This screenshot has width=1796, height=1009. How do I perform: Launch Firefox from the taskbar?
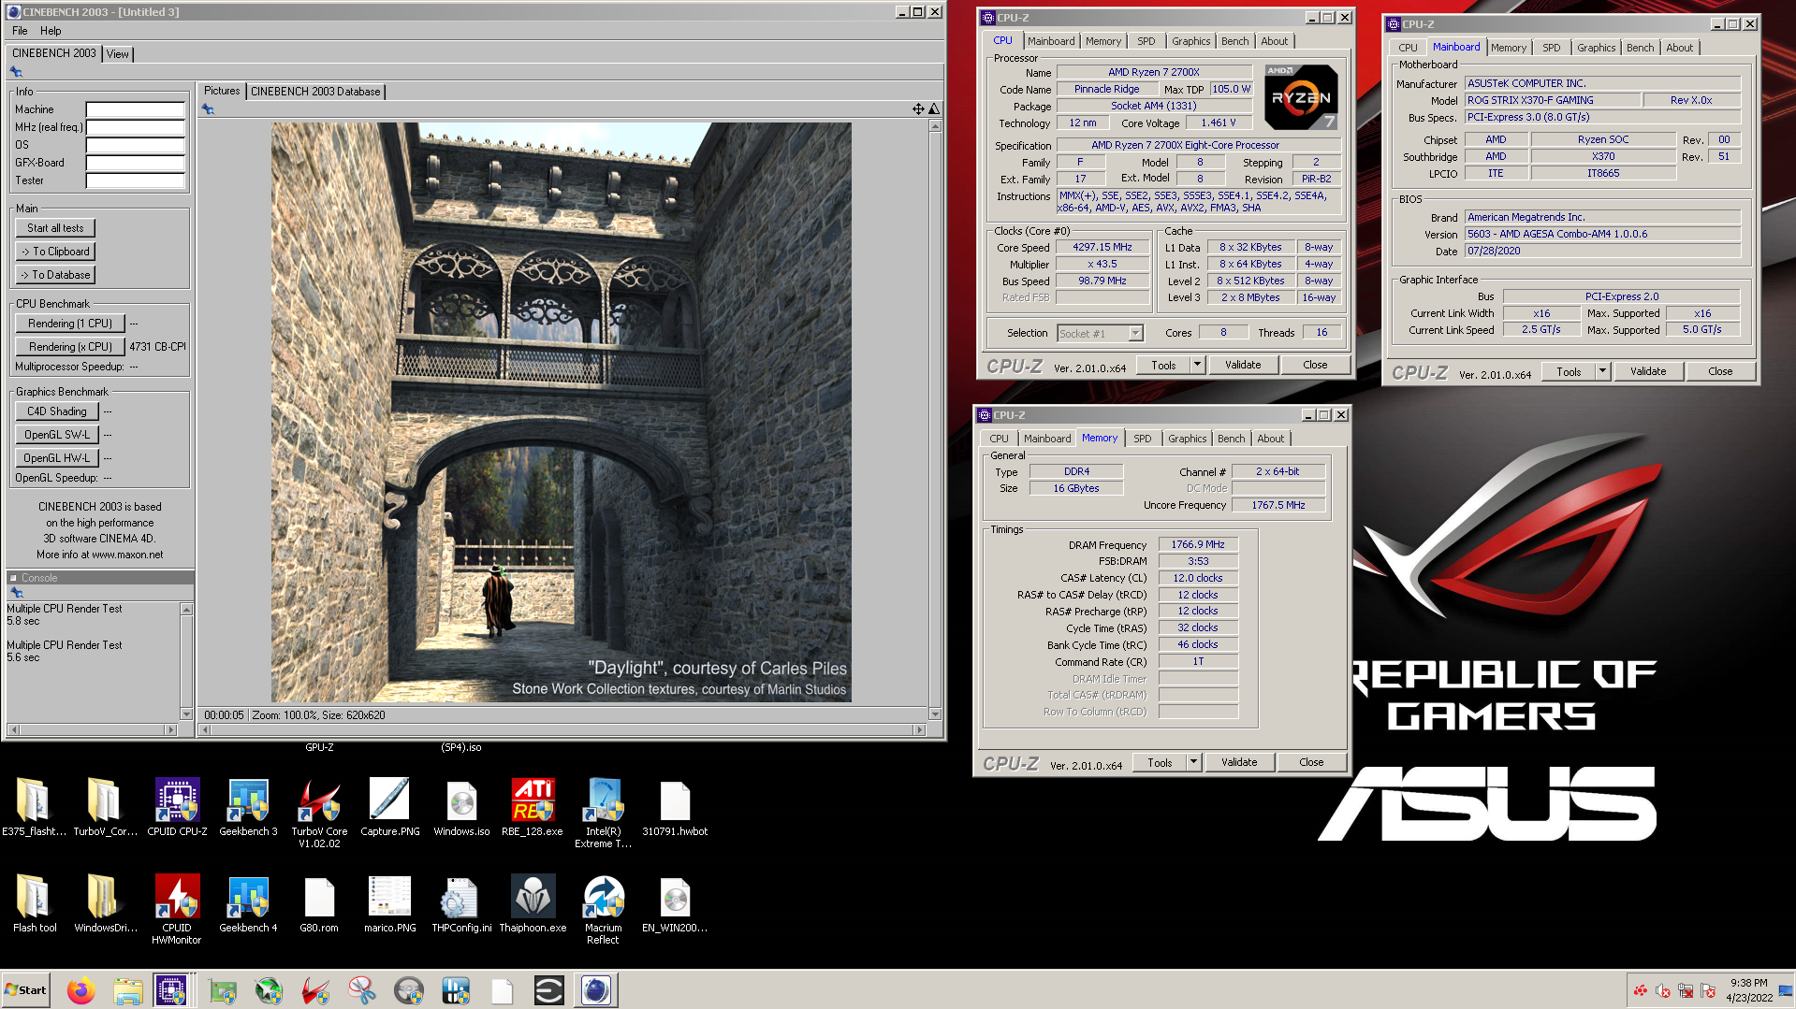click(x=81, y=990)
